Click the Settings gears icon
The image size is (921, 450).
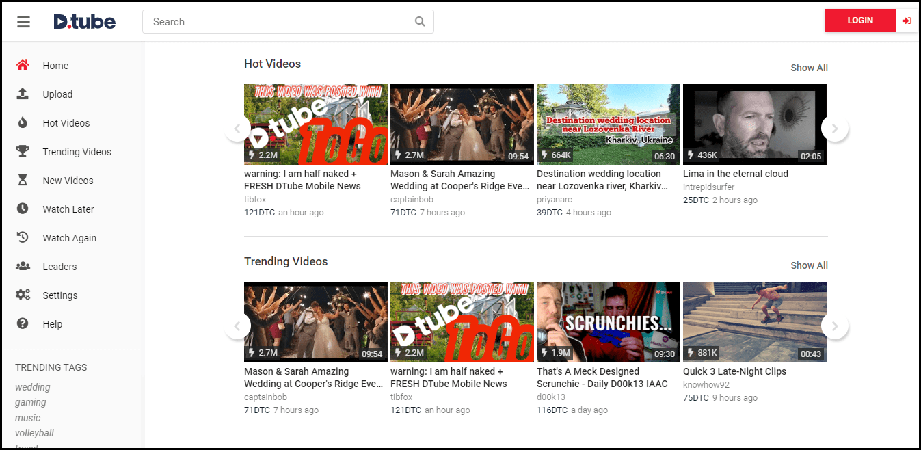[22, 295]
